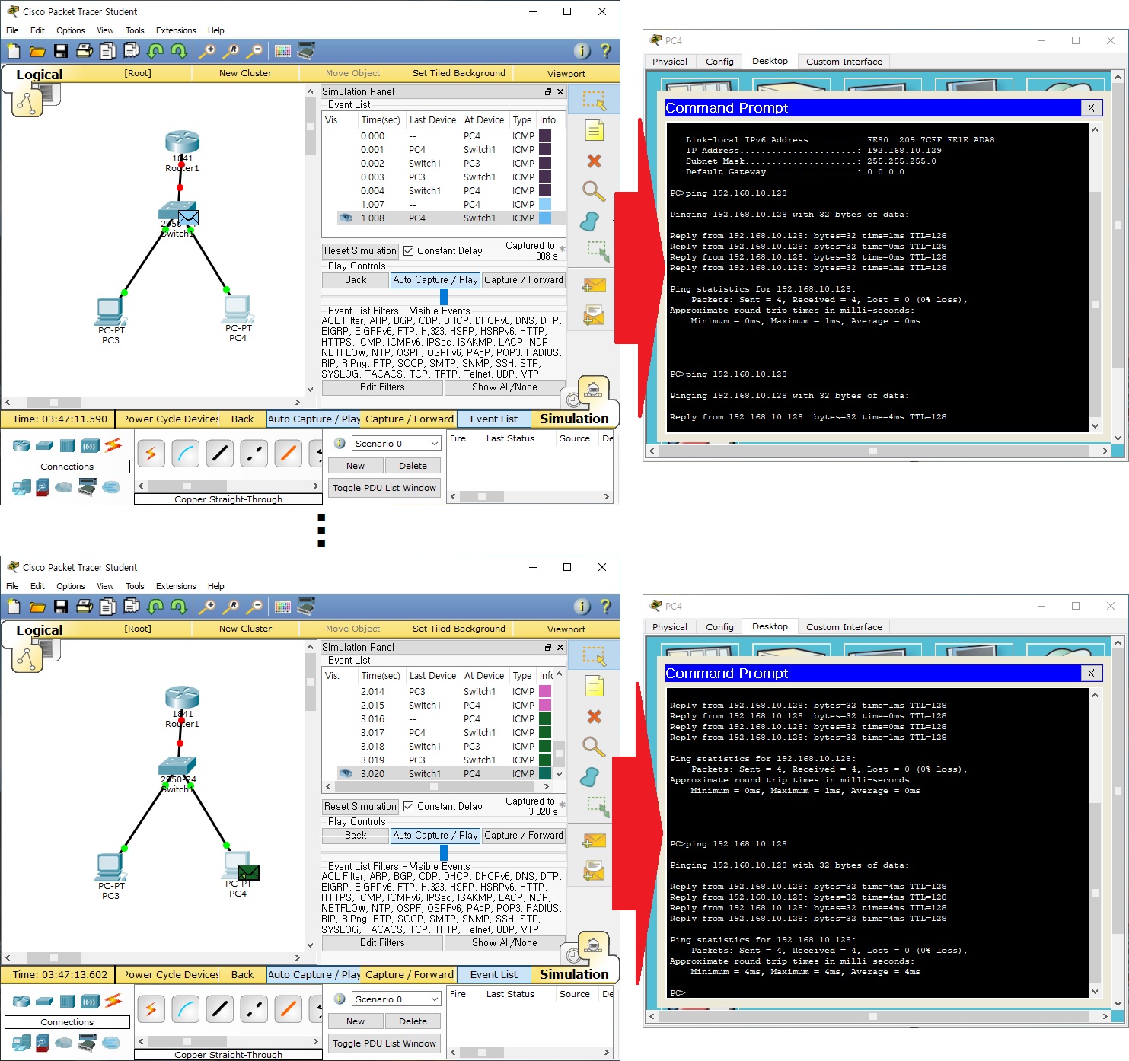Zoom in magnifier in upper Packet Tracer toolbar

pos(207,51)
